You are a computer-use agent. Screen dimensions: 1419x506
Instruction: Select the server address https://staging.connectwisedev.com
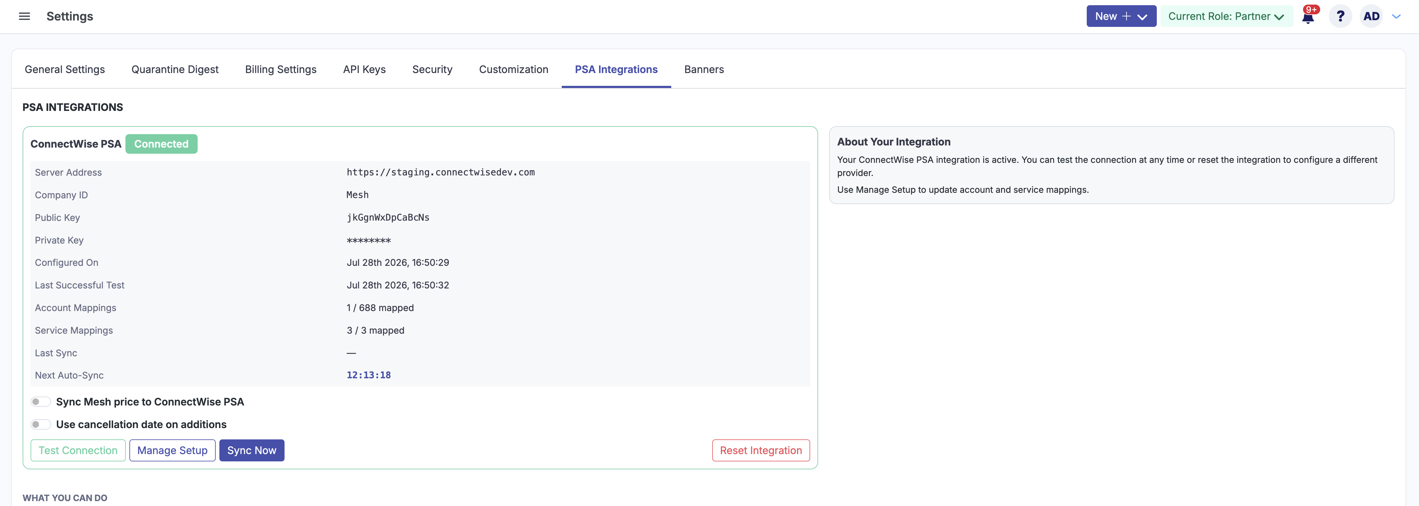(x=441, y=172)
